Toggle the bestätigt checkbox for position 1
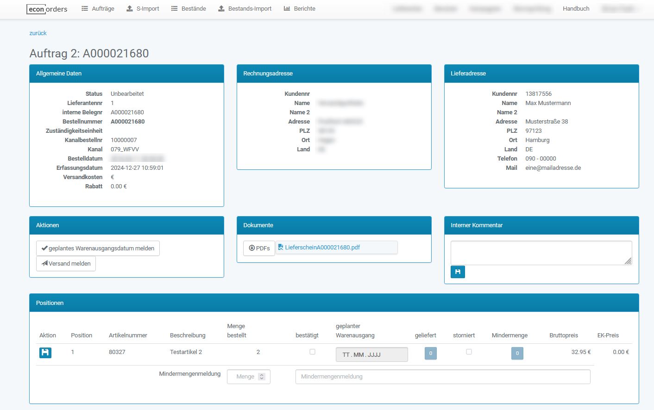Screen dimensions: 654x410 point(312,352)
